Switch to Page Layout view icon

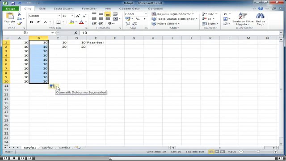[x=217, y=152]
